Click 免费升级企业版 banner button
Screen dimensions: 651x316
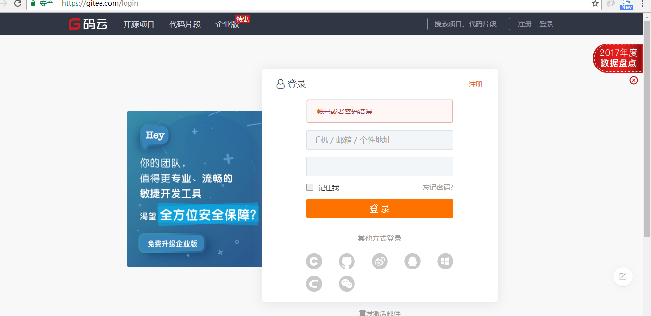pyautogui.click(x=172, y=243)
